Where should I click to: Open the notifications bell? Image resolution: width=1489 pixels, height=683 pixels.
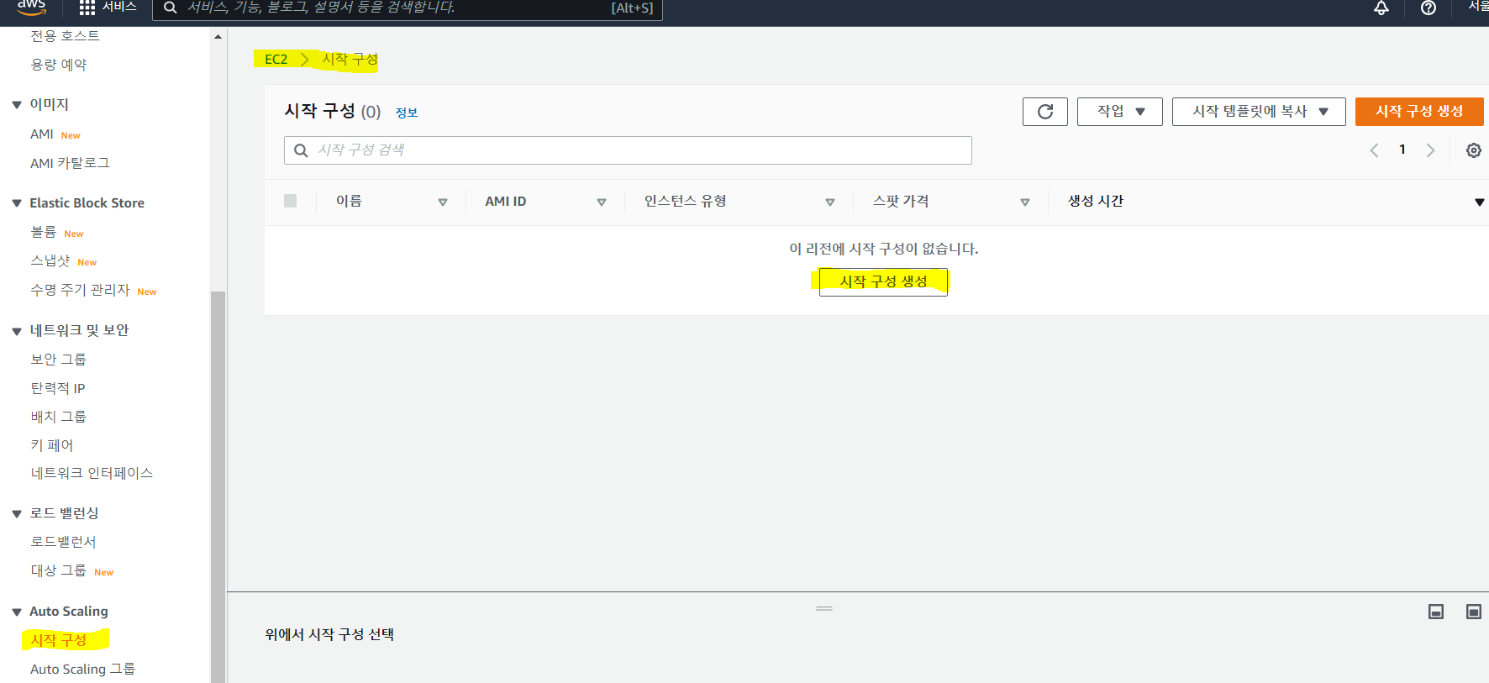(x=1381, y=8)
